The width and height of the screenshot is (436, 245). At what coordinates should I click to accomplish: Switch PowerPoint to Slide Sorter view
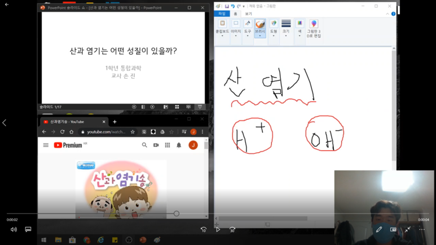tap(177, 107)
